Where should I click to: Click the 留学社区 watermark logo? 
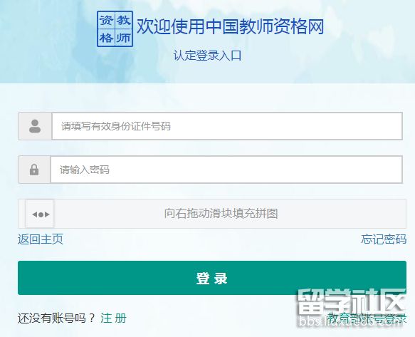click(x=352, y=302)
